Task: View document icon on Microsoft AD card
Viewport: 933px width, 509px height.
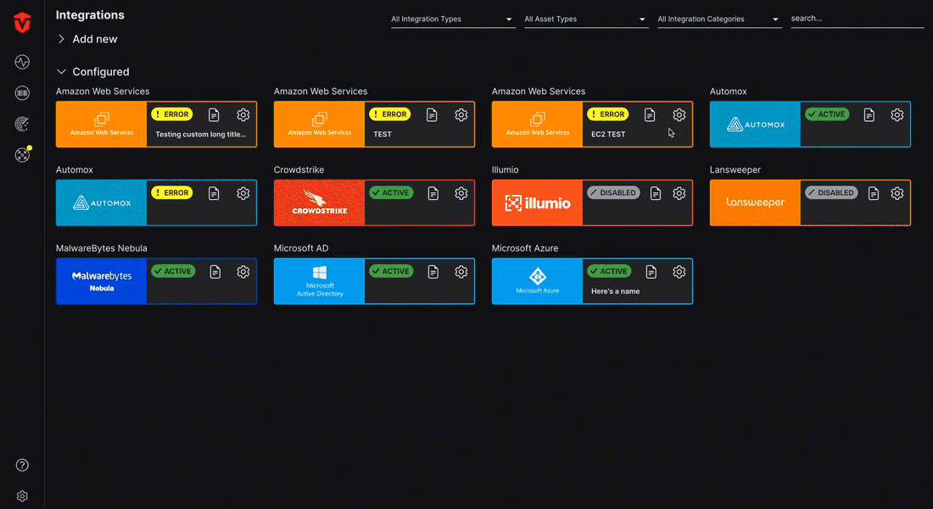Action: click(x=433, y=271)
